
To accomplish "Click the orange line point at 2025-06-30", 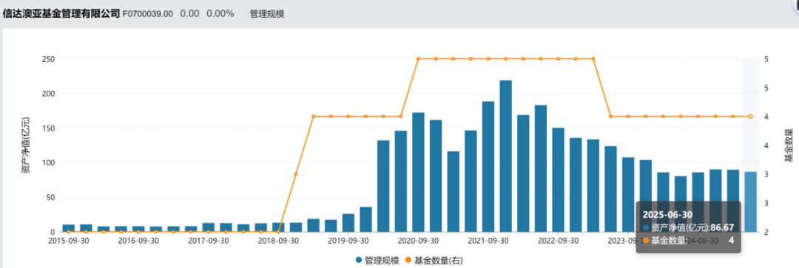I will coord(750,117).
